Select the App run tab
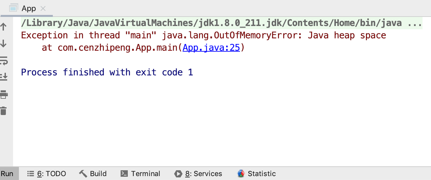Image resolution: width=431 pixels, height=180 pixels. [x=28, y=8]
